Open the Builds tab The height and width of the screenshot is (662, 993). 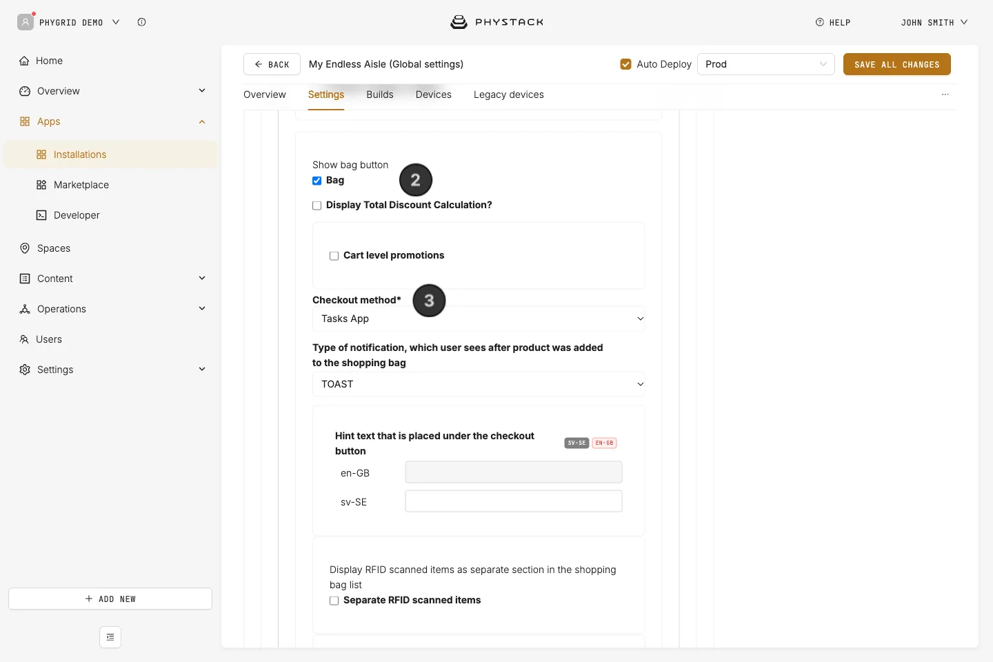click(380, 94)
